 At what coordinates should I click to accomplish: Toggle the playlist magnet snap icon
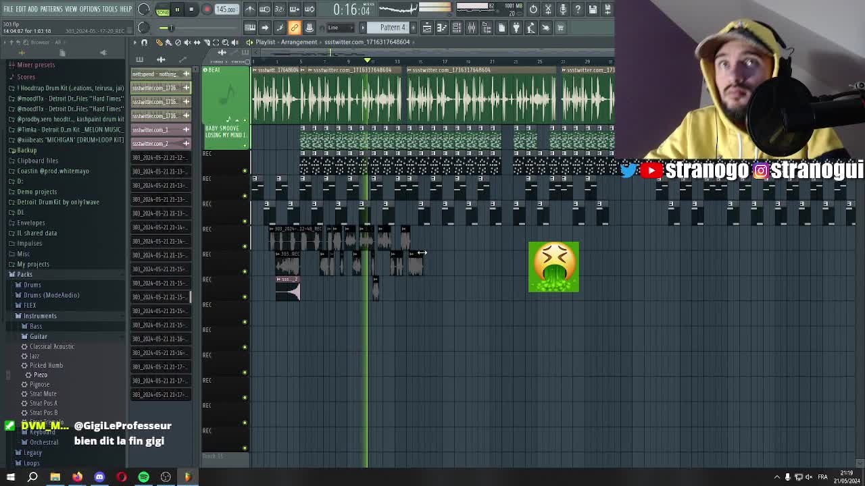coord(144,43)
